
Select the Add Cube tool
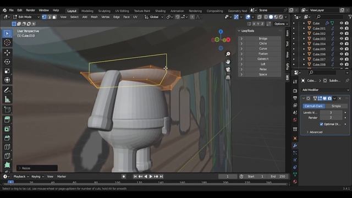pyautogui.click(x=7, y=109)
